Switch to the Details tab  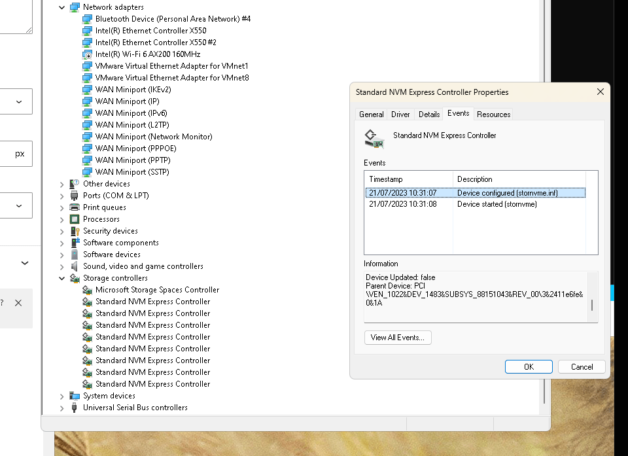[x=429, y=114]
